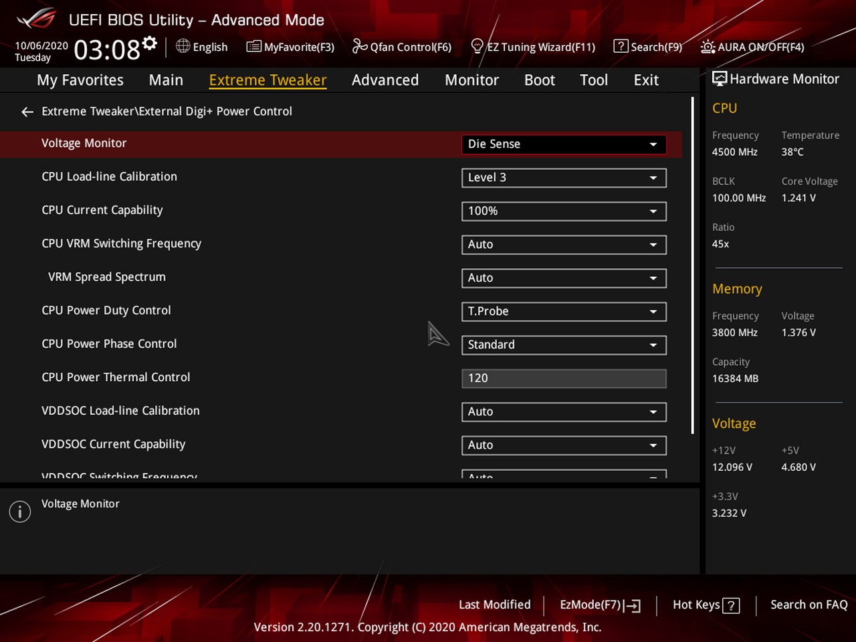Open the CPU Power Duty Control T.Probe dropdown
Image resolution: width=856 pixels, height=642 pixels.
tap(563, 311)
